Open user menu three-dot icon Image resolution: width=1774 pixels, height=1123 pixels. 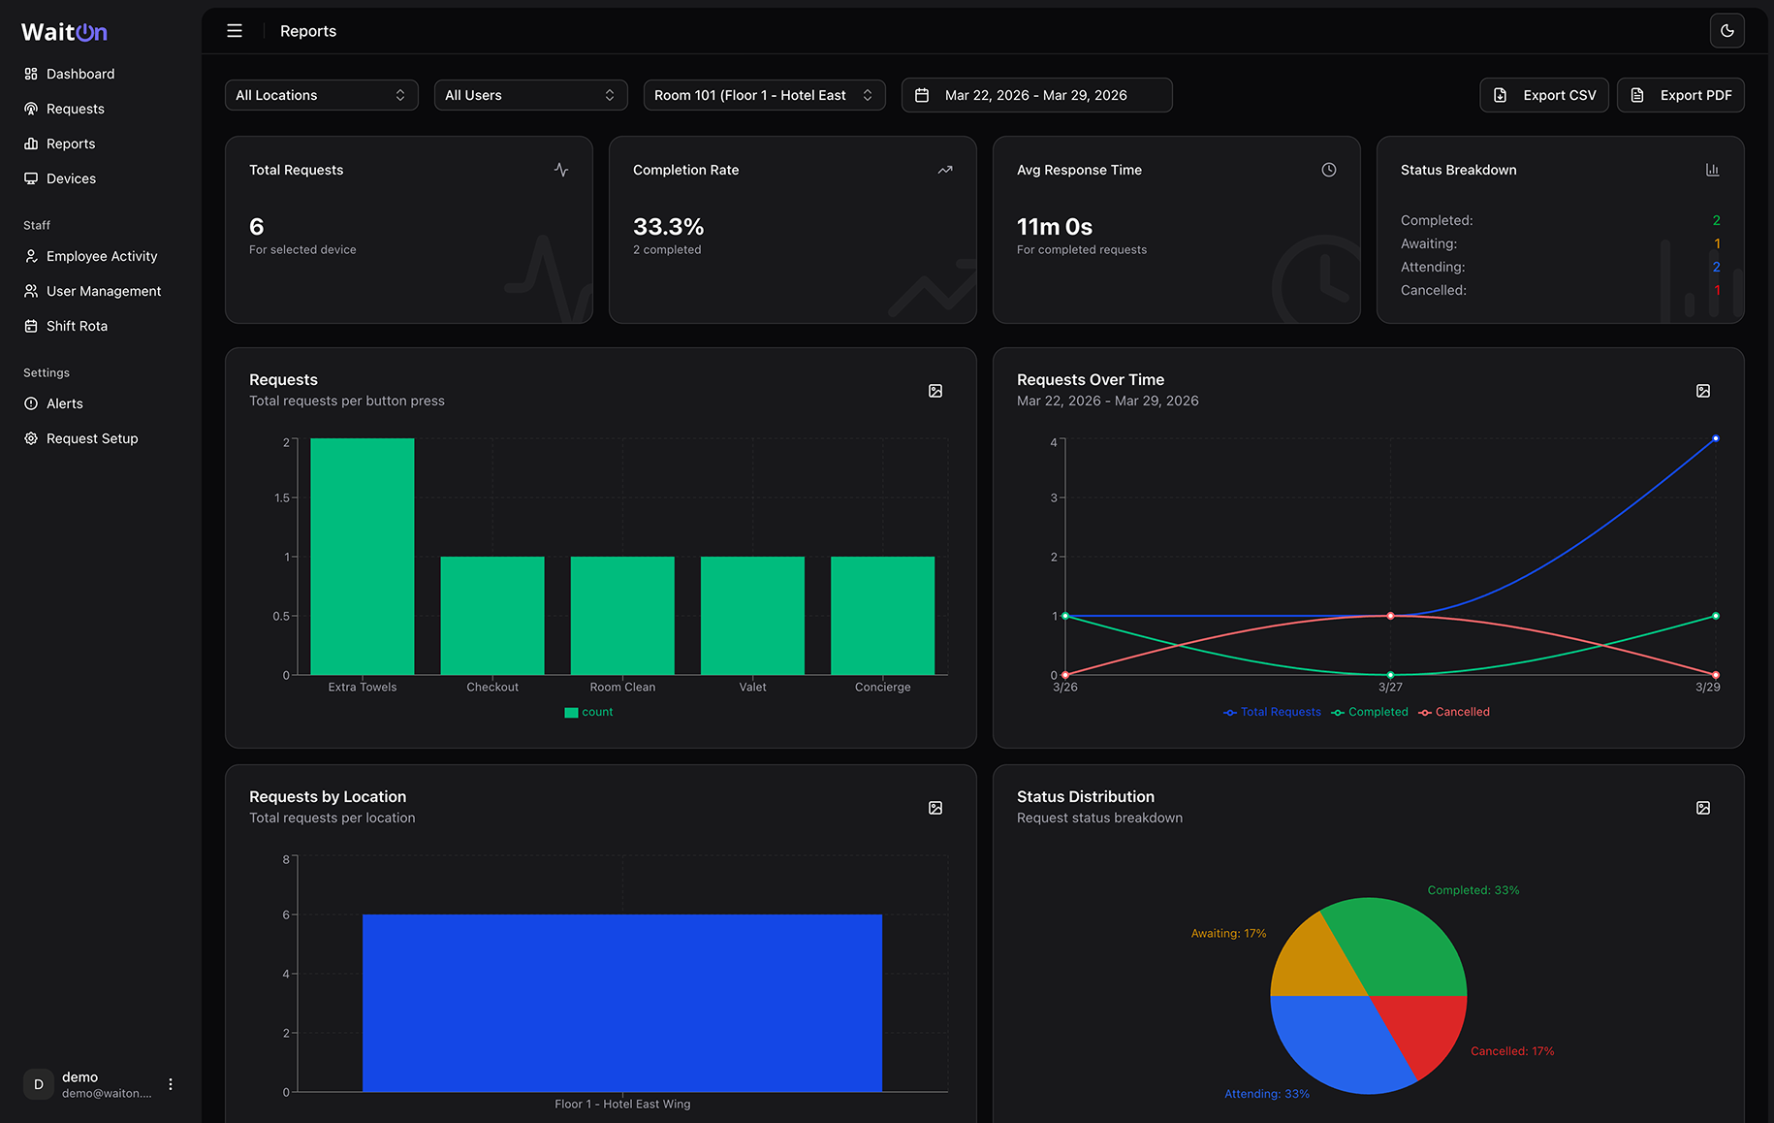(171, 1084)
